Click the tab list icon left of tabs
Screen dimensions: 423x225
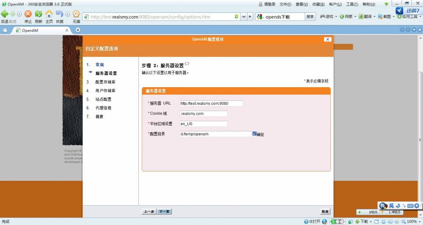[x=5, y=30]
